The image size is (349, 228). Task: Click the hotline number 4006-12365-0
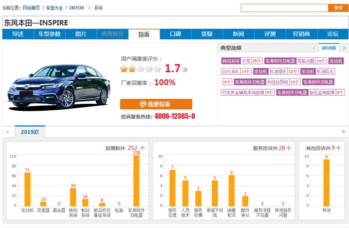174,116
